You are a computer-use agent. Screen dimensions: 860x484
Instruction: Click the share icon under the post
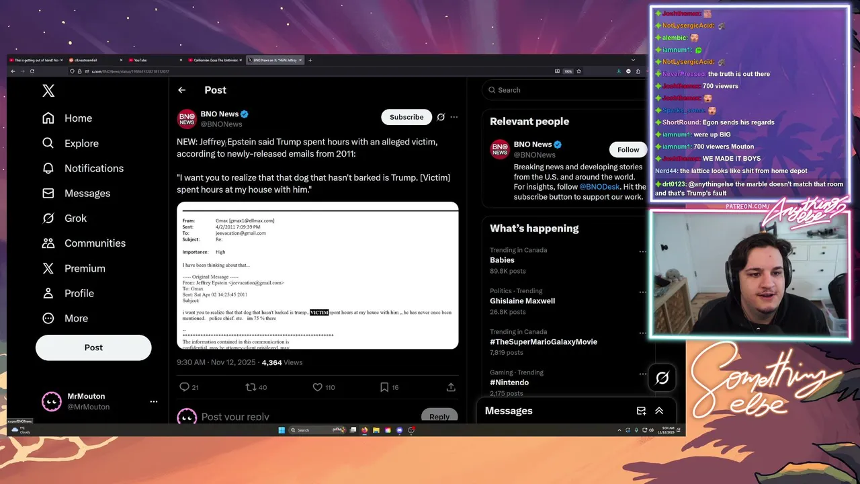(x=451, y=387)
